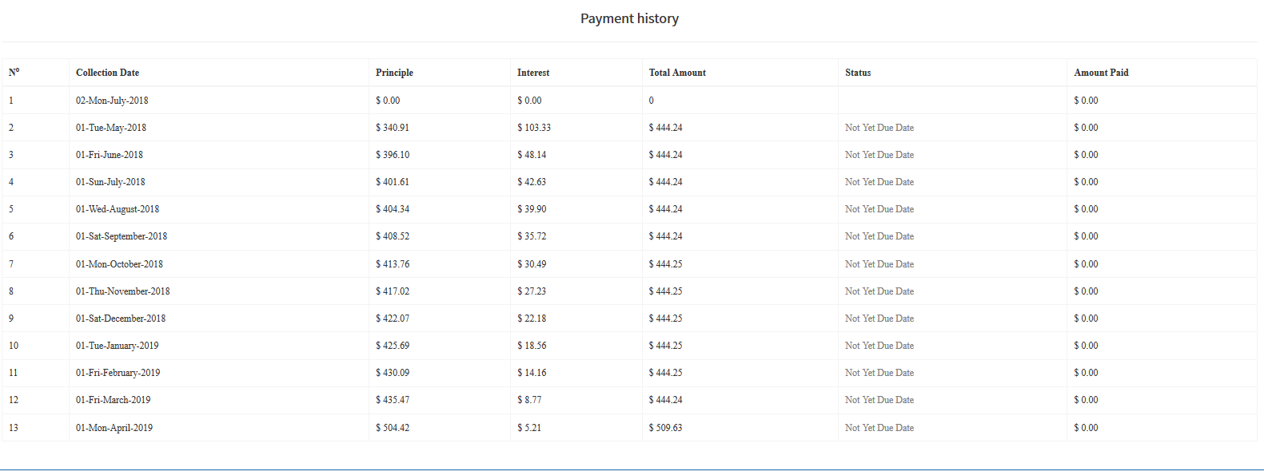Select the 01-Wed-August-2018 date cell
This screenshot has height=471, width=1264.
pyautogui.click(x=118, y=209)
